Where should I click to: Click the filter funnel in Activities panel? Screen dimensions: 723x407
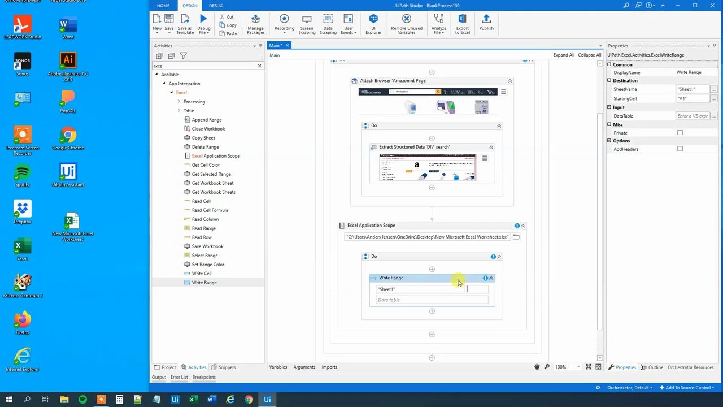183,55
